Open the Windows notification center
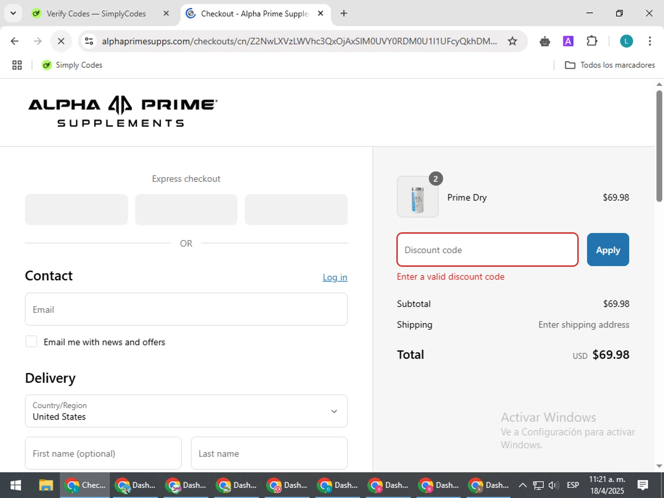 click(x=643, y=485)
